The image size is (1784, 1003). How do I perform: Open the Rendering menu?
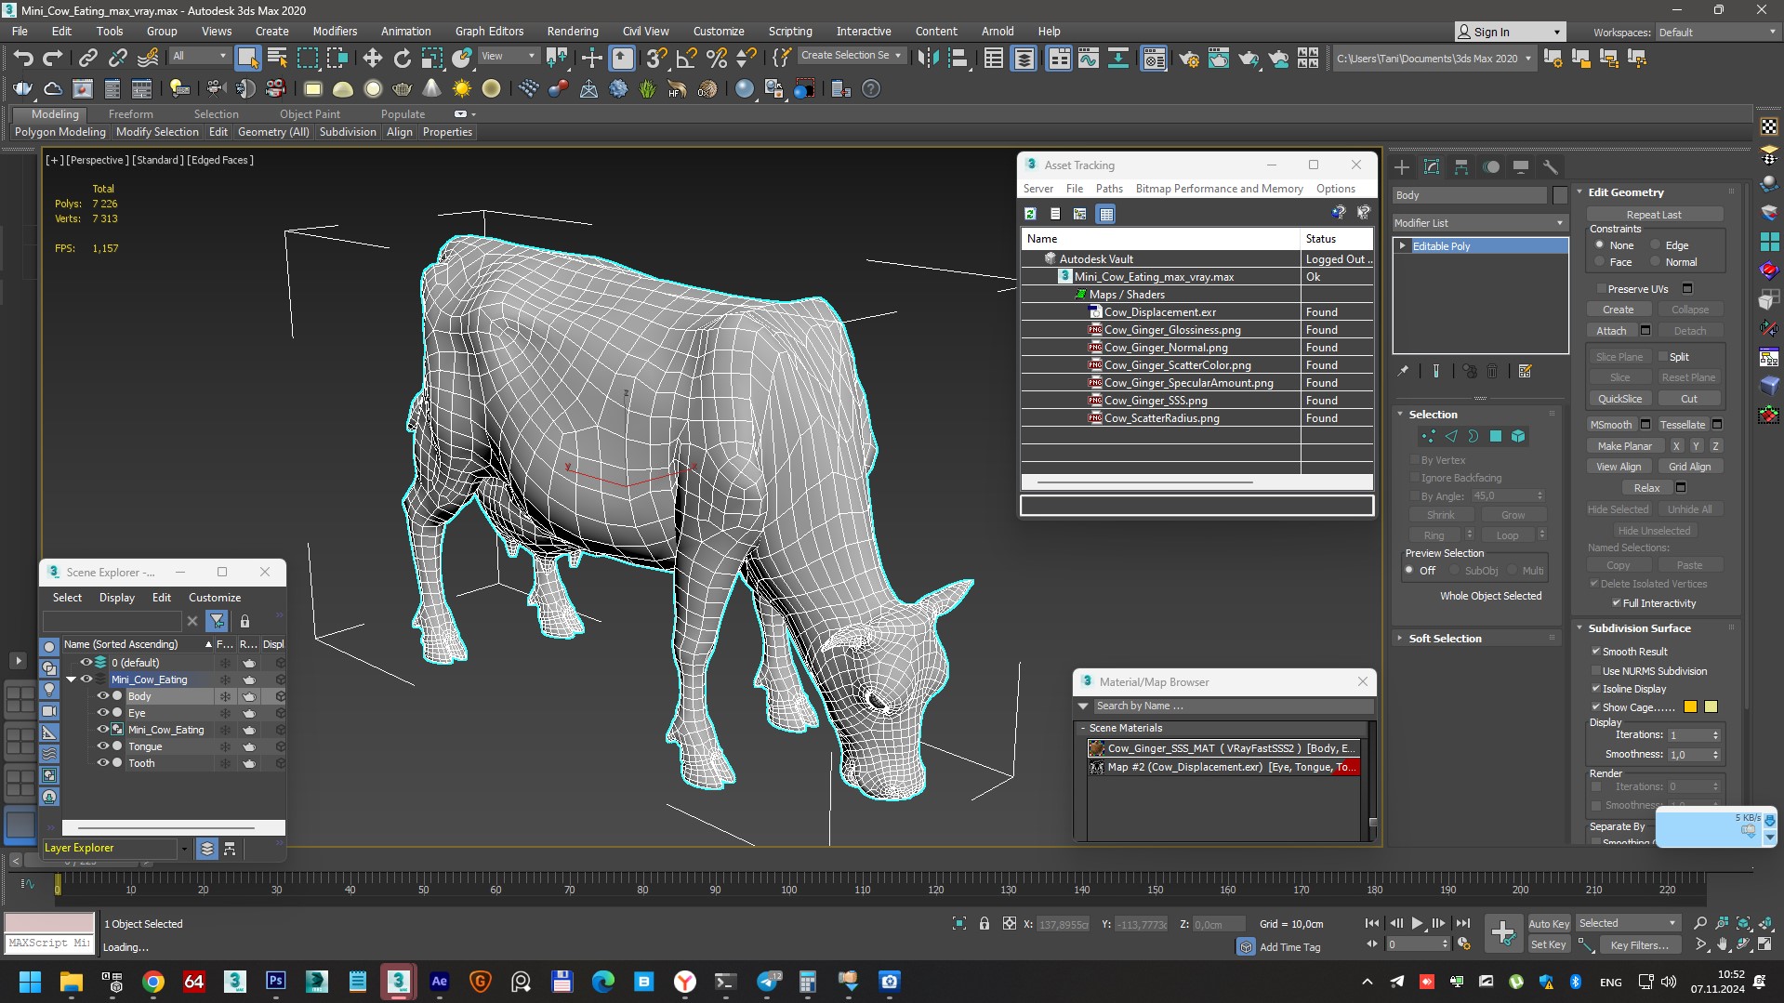pyautogui.click(x=572, y=31)
